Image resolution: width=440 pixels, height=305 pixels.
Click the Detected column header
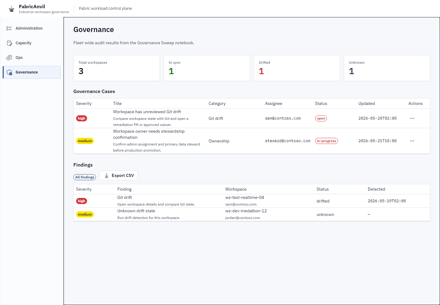pyautogui.click(x=376, y=189)
